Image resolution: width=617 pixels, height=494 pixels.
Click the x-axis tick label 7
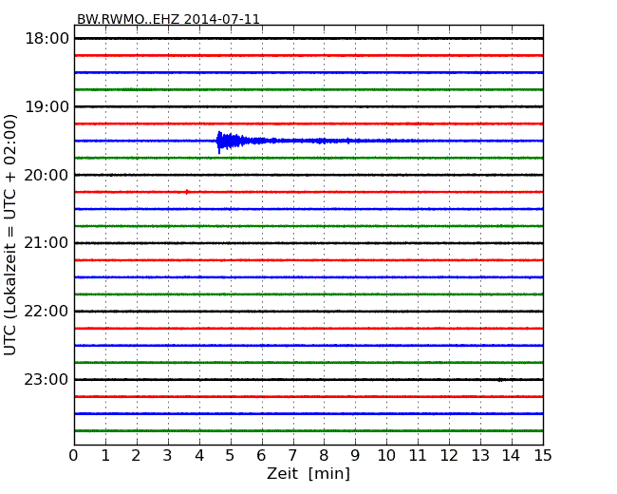[292, 456]
